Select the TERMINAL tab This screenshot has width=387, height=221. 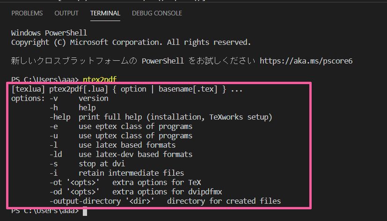(x=105, y=13)
